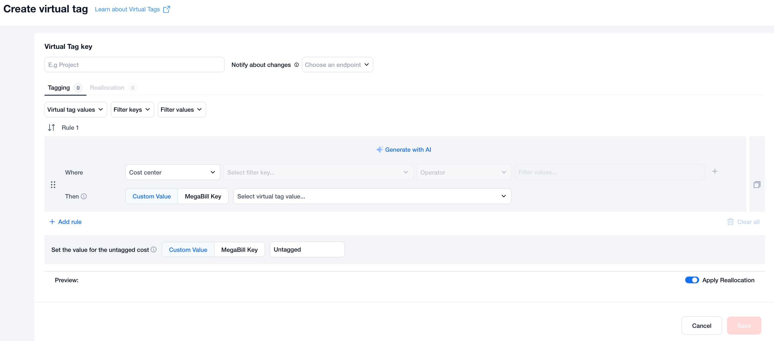The height and width of the screenshot is (341, 774).
Task: Expand Select virtual tag value dropdown
Action: [x=372, y=196]
